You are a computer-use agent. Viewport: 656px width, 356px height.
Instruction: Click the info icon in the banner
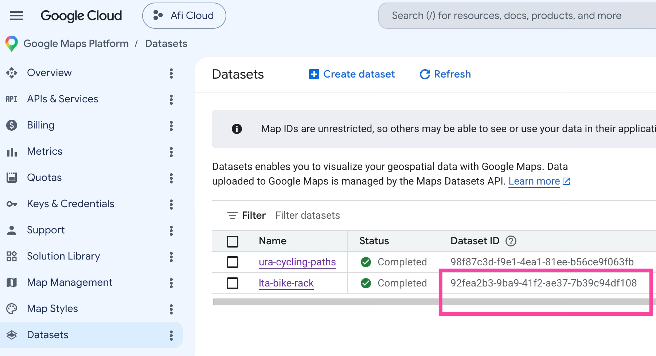(x=237, y=129)
